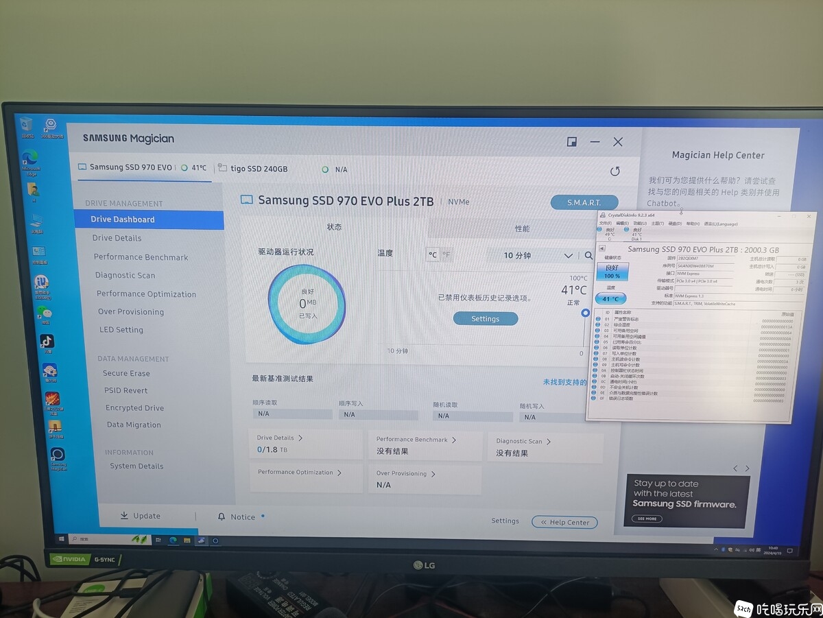Click CrystalDiskInfo 41 °C temperature button

point(610,299)
